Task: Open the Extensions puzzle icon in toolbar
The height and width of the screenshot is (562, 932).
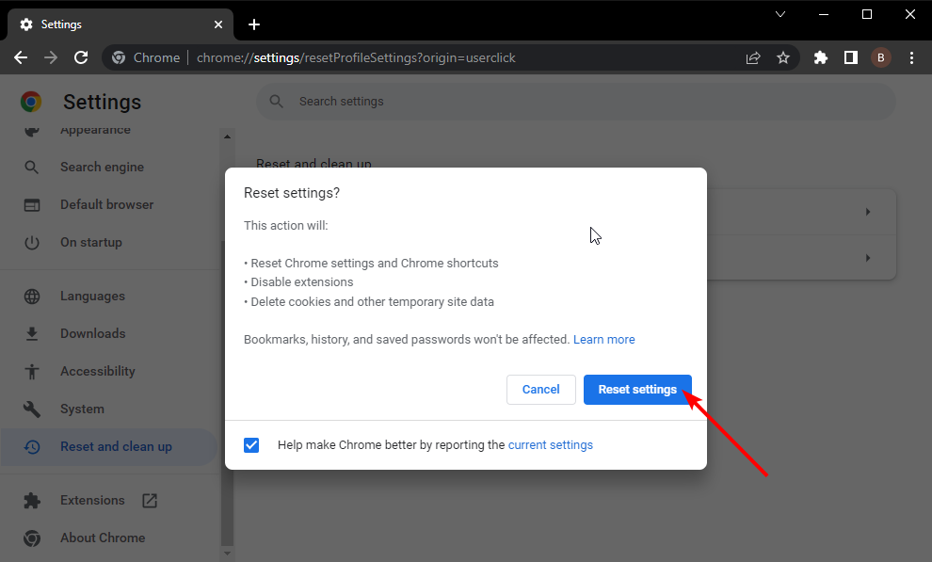Action: [820, 57]
